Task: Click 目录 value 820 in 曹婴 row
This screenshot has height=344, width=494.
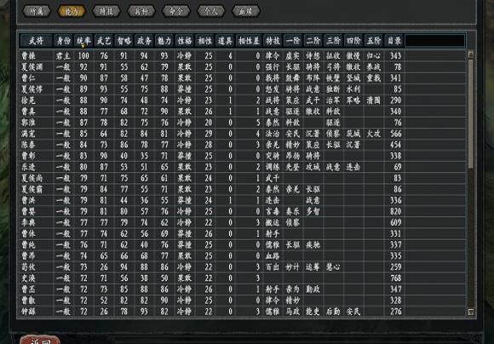Action: (x=395, y=211)
